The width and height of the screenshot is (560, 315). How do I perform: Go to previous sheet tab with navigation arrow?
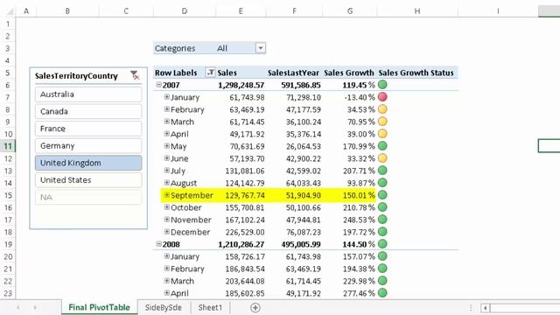[x=18, y=307]
